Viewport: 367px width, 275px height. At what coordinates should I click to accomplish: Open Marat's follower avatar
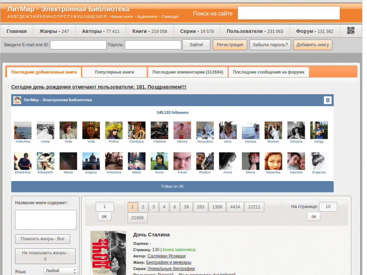point(68,161)
